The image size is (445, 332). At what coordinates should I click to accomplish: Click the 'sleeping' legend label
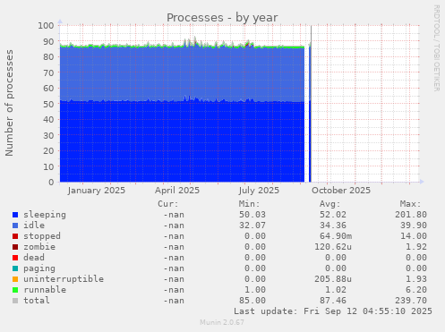point(45,215)
